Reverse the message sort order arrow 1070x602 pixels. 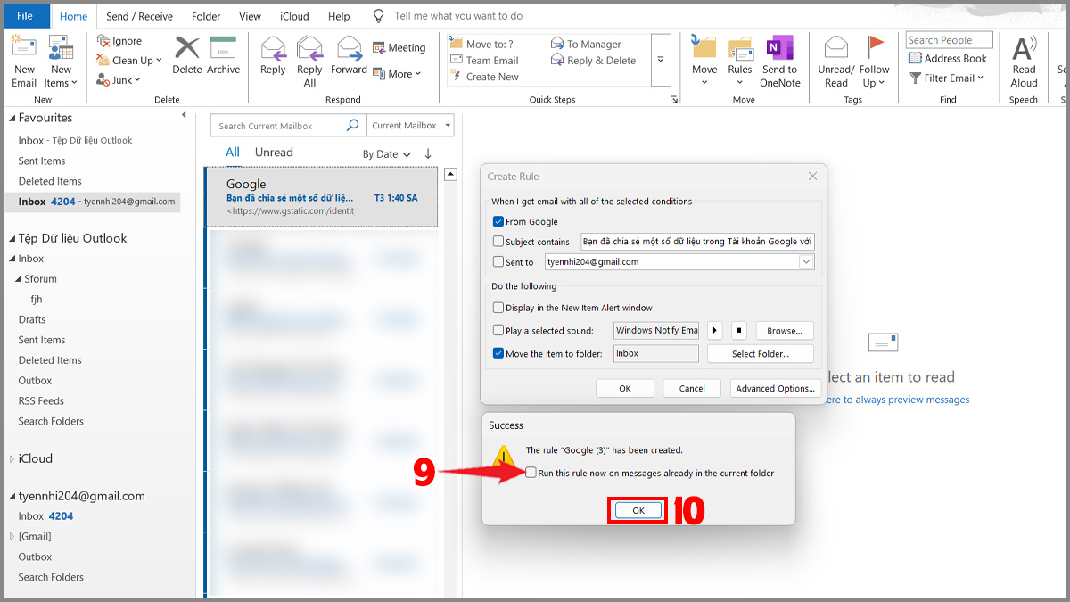pyautogui.click(x=428, y=153)
